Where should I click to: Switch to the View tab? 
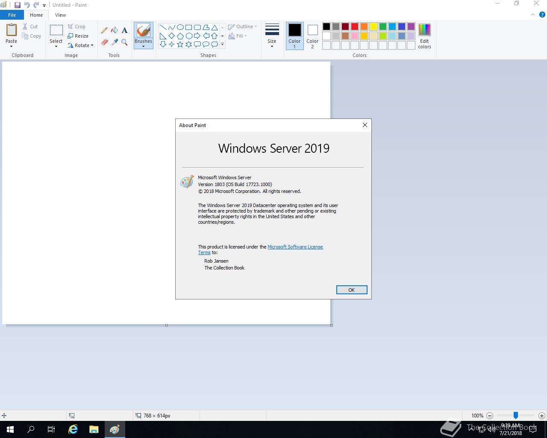point(60,15)
